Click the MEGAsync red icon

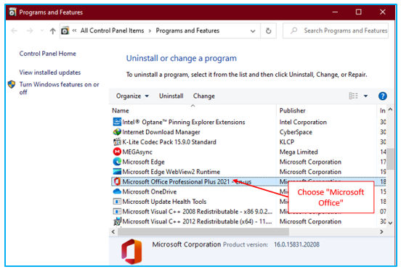[x=117, y=152]
